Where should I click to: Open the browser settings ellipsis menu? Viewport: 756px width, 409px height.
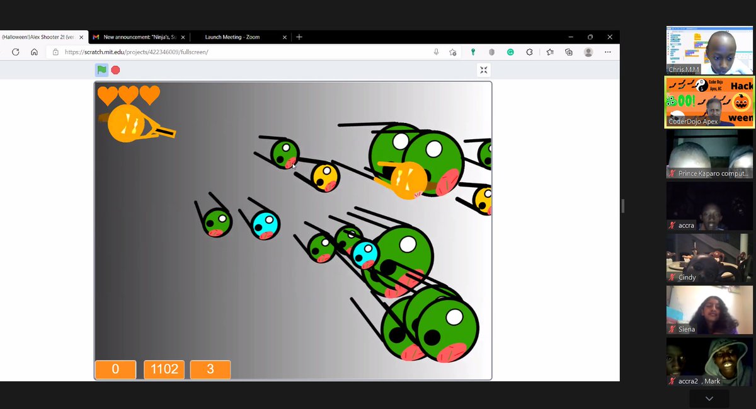pos(607,52)
